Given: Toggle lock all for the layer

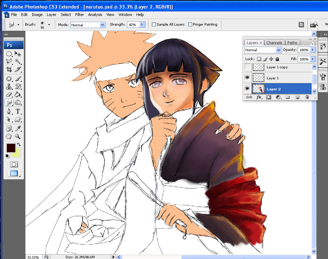Looking at the screenshot, I should [x=277, y=59].
